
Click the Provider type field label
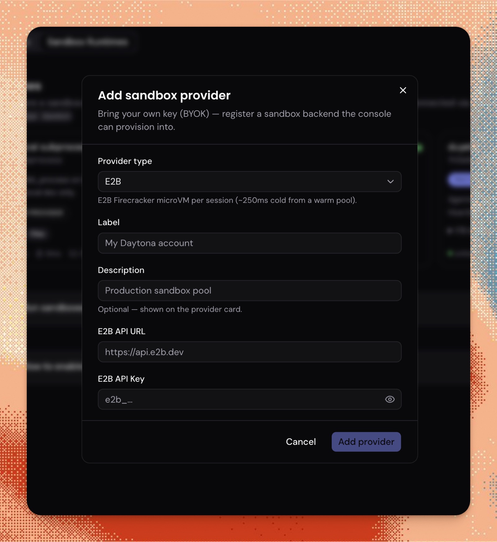click(125, 161)
